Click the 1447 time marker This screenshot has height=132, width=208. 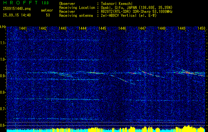(142, 28)
